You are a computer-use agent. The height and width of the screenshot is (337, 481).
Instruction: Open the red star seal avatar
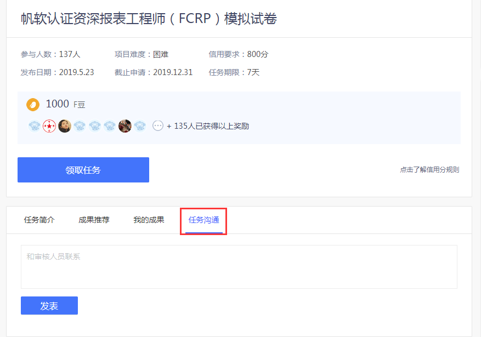pos(49,126)
